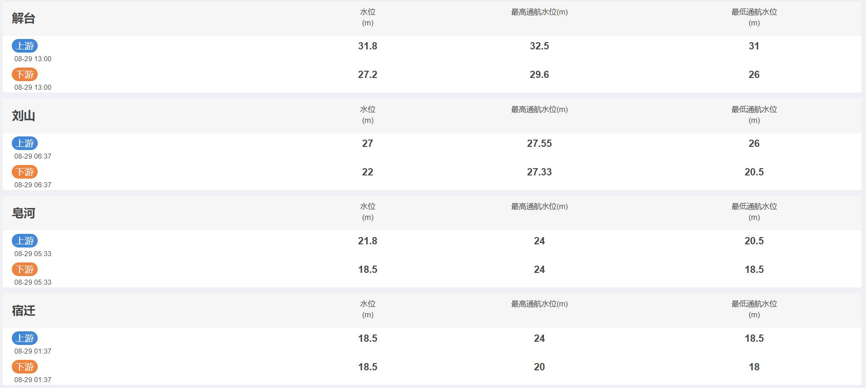Click 刘山 downstream max navigable level 27.33
This screenshot has height=388, width=866.
[539, 172]
